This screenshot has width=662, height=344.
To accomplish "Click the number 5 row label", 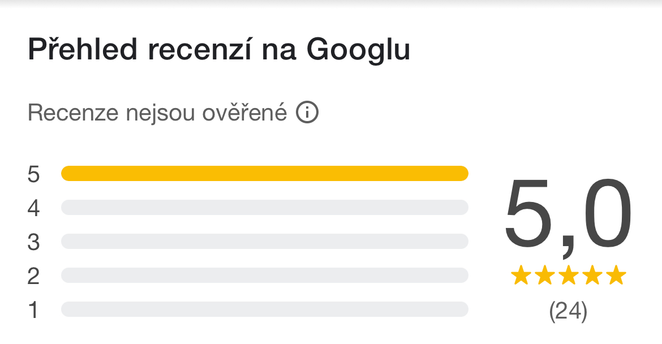I will [x=34, y=174].
